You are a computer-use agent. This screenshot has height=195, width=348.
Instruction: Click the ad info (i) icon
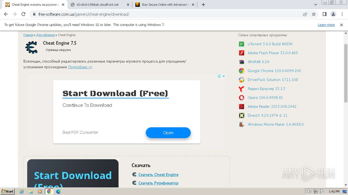pos(219,76)
